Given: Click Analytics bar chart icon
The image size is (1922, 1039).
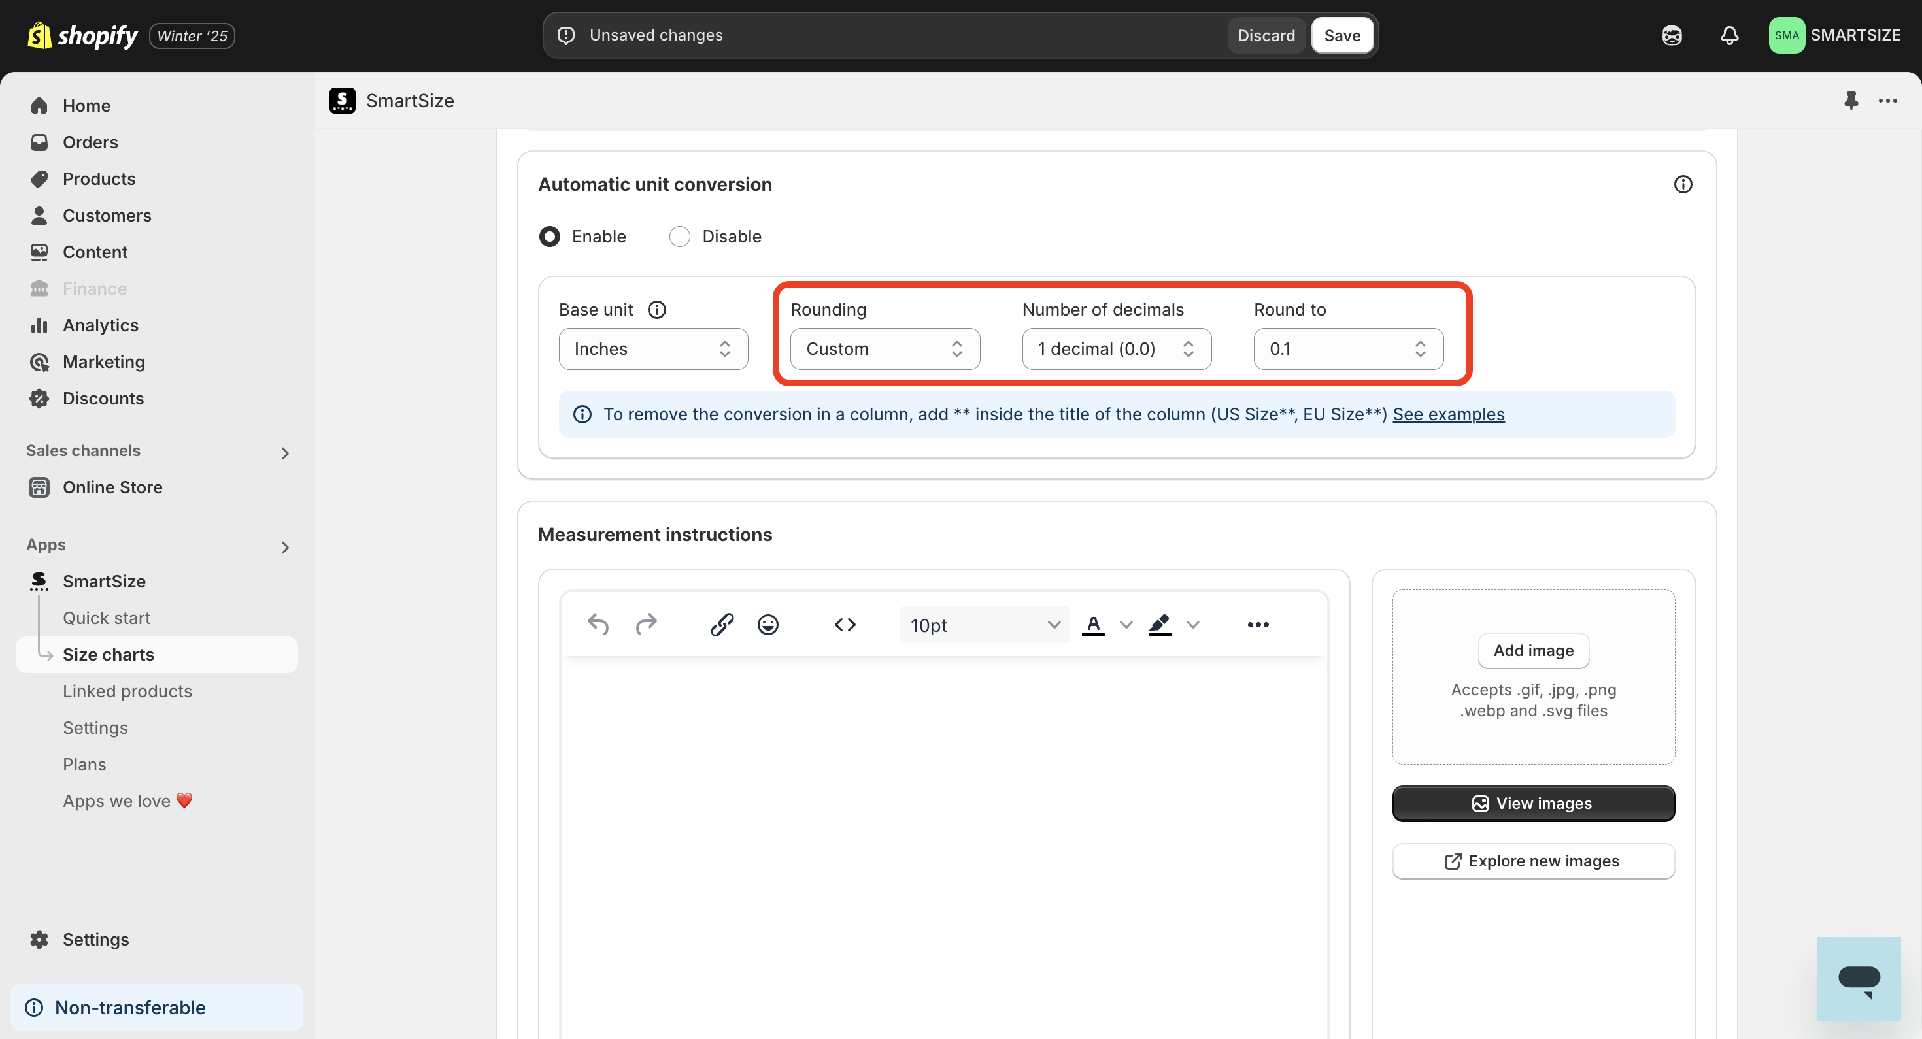Looking at the screenshot, I should click(x=39, y=325).
